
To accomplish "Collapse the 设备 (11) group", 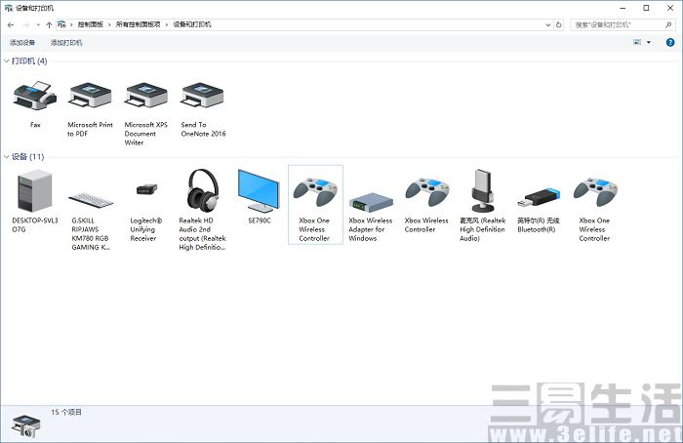I will [x=6, y=157].
